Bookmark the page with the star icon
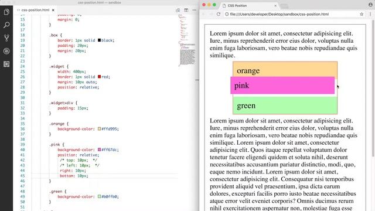The image size is (375, 211). coord(362,14)
